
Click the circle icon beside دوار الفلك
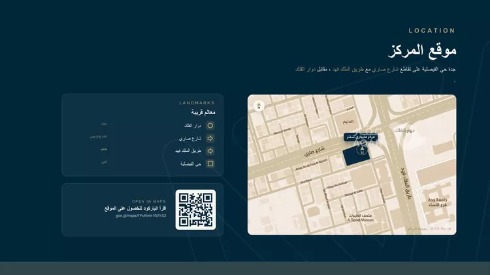[210, 126]
